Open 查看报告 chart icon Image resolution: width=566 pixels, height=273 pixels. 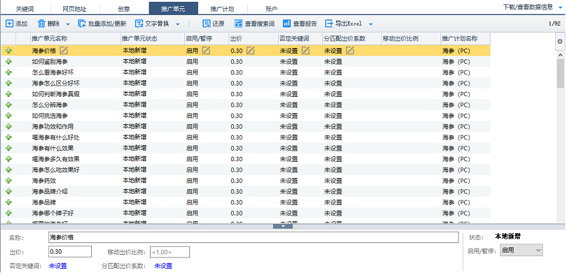[287, 24]
